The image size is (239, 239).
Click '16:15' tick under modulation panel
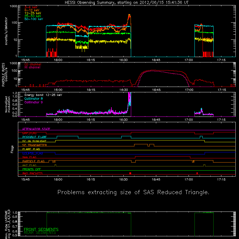[x=91, y=120]
